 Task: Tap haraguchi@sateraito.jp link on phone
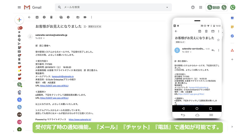[199, 88]
